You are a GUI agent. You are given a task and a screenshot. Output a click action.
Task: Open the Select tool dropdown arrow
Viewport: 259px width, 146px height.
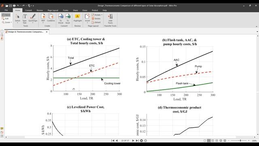(x=17, y=23)
